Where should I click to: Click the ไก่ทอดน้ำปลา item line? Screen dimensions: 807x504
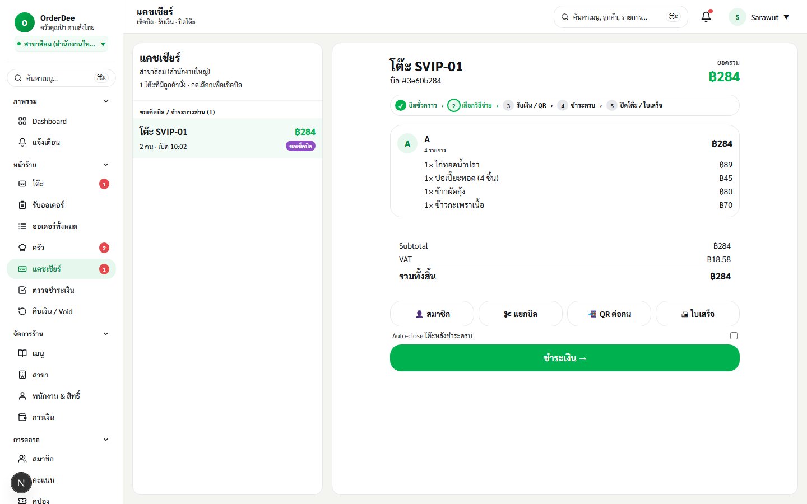578,165
